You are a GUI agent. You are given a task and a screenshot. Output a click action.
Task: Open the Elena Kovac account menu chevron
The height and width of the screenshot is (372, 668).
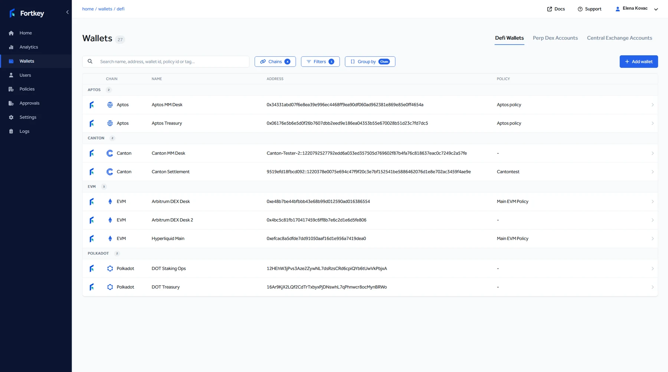[x=656, y=9]
